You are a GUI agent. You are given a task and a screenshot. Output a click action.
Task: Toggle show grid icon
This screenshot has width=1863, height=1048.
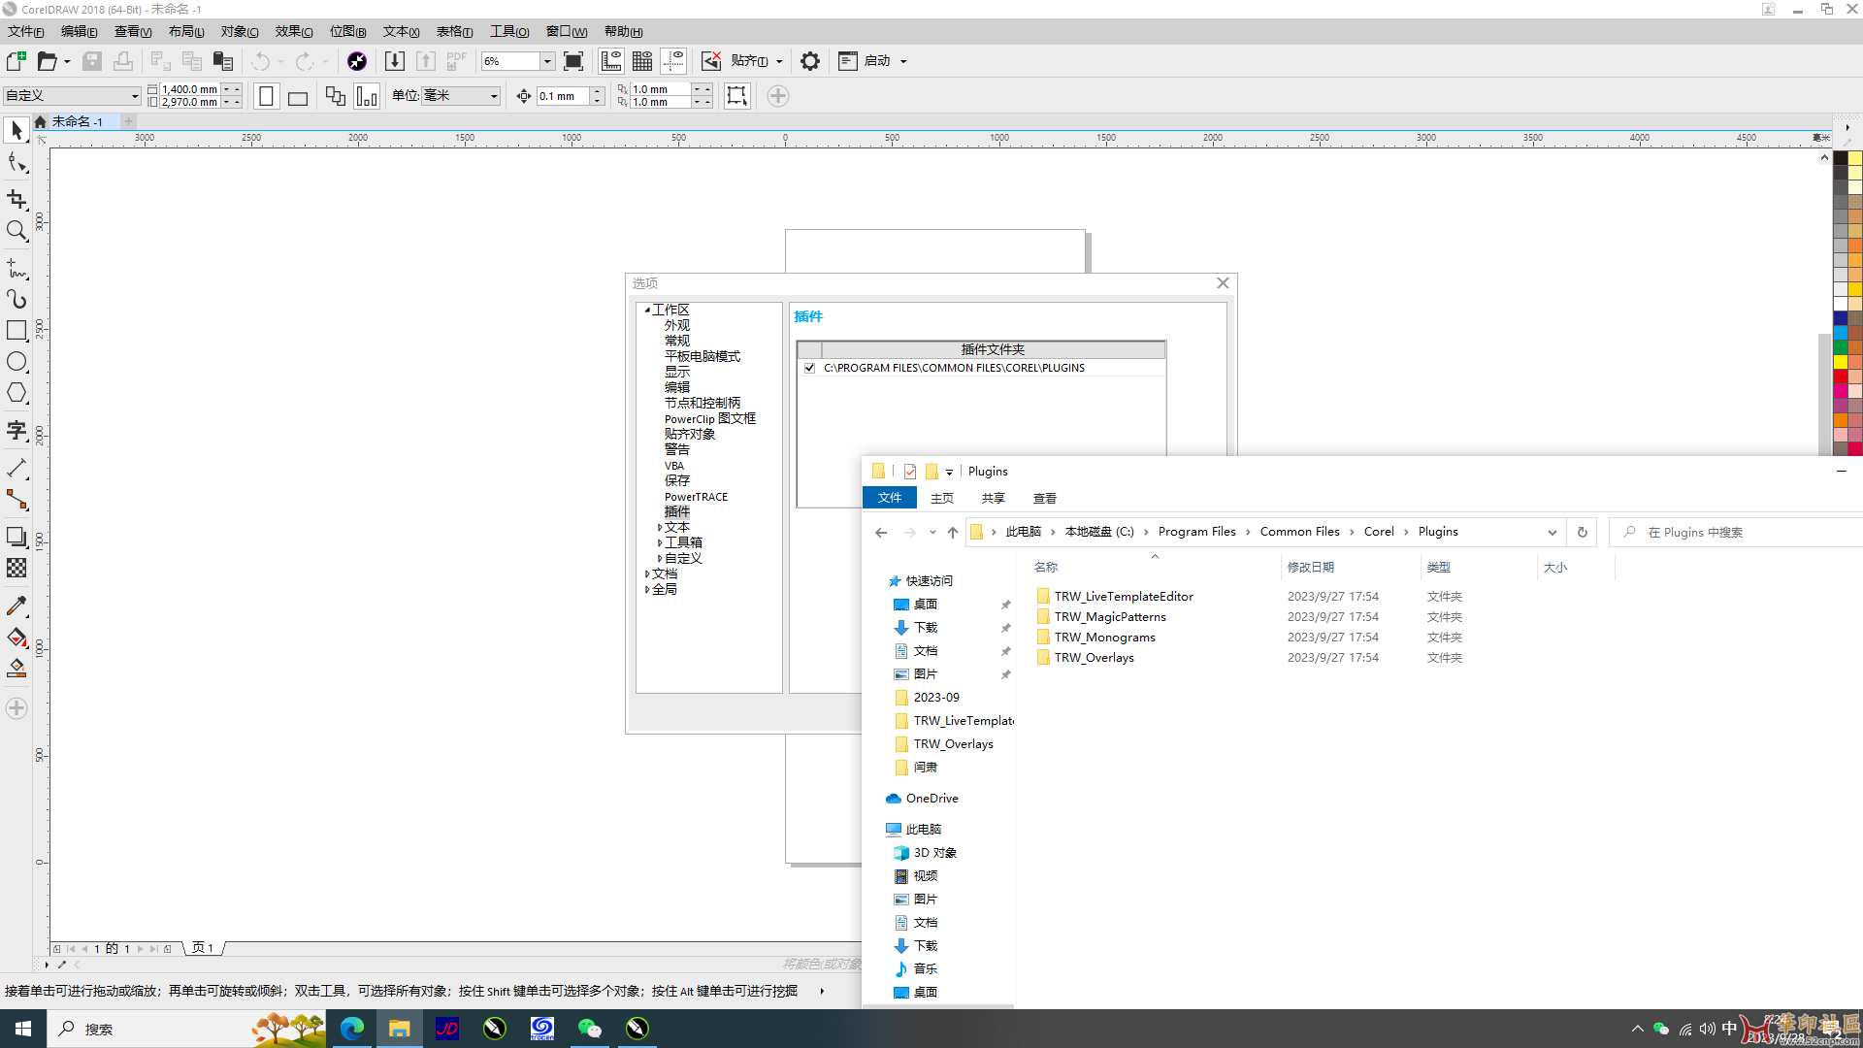point(642,61)
